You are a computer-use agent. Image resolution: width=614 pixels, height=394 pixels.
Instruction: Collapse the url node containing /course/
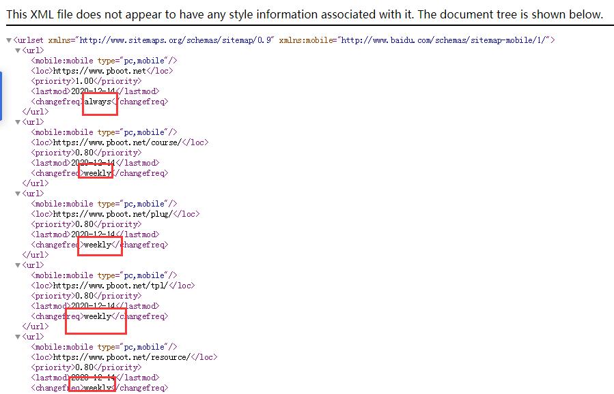tap(18, 123)
